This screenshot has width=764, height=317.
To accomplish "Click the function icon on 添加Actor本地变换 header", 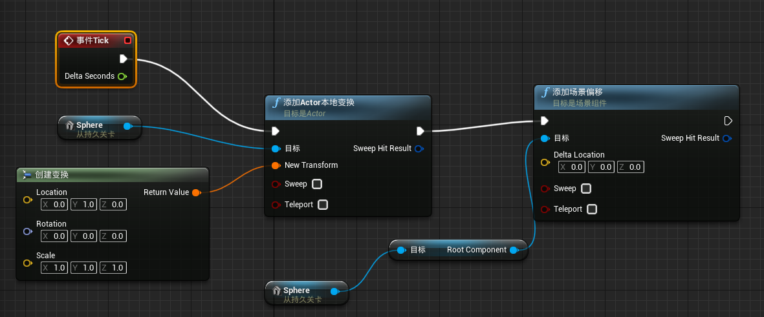I will tap(276, 103).
